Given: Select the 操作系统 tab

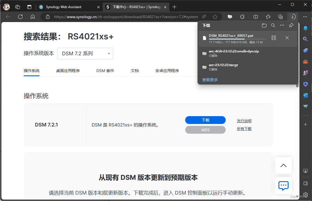Looking at the screenshot, I should 32,71.
